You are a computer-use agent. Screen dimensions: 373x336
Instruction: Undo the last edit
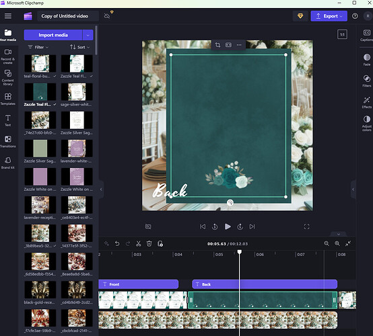[117, 244]
